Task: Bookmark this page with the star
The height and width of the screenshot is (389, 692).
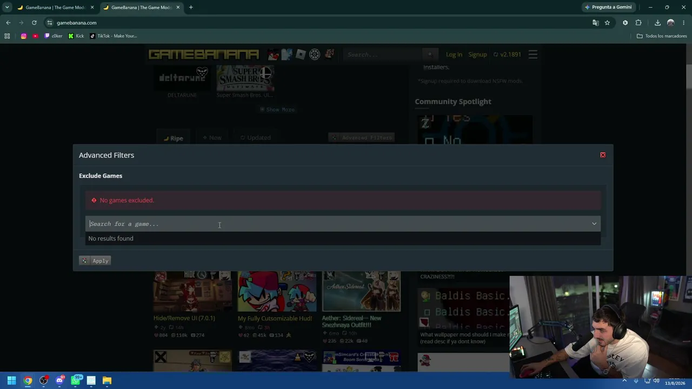Action: tap(607, 23)
